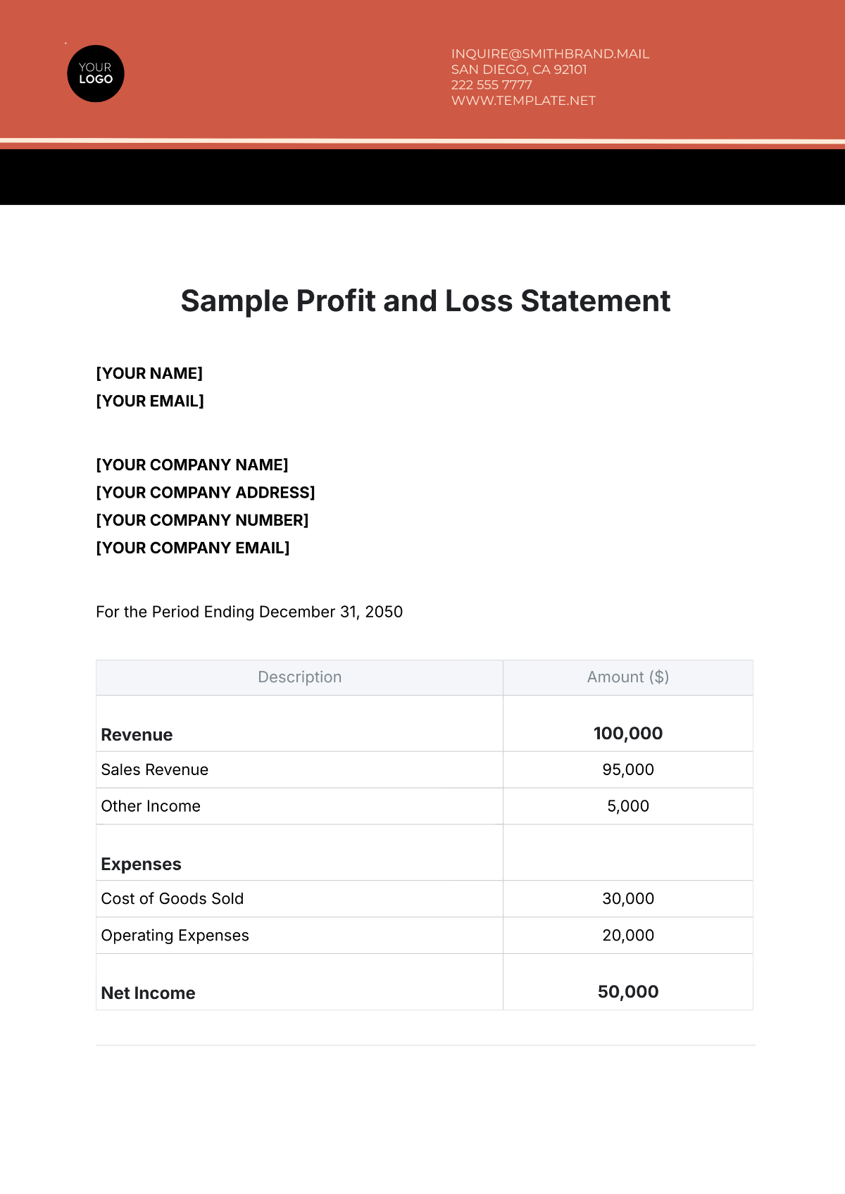Select the Amount ($) column header
The width and height of the screenshot is (845, 1194).
[x=628, y=677]
